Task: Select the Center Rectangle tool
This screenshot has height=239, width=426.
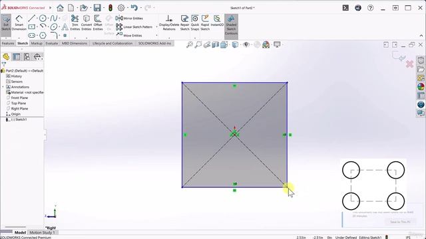Action: pyautogui.click(x=32, y=27)
